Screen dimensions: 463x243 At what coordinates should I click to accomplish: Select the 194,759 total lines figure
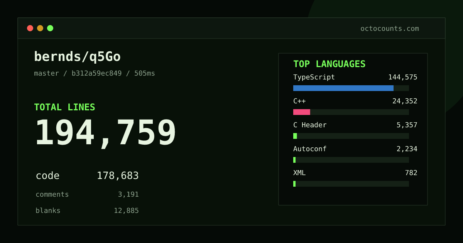[x=106, y=133]
